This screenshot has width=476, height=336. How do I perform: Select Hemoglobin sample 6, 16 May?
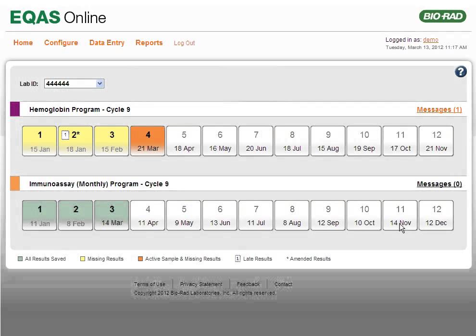point(220,141)
